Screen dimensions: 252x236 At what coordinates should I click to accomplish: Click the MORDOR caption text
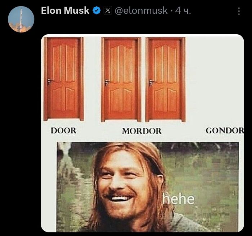point(141,131)
